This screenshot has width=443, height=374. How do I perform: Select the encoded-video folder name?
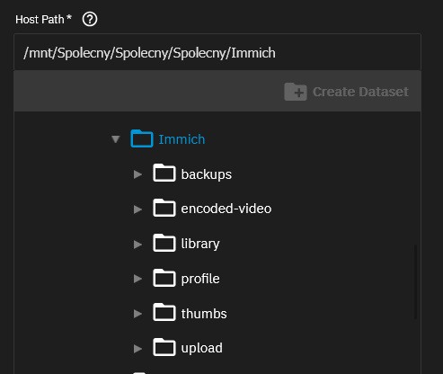[226, 209]
